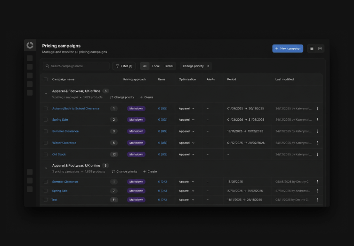Click the Optimization column header
This screenshot has height=246, width=354.
[x=187, y=79]
